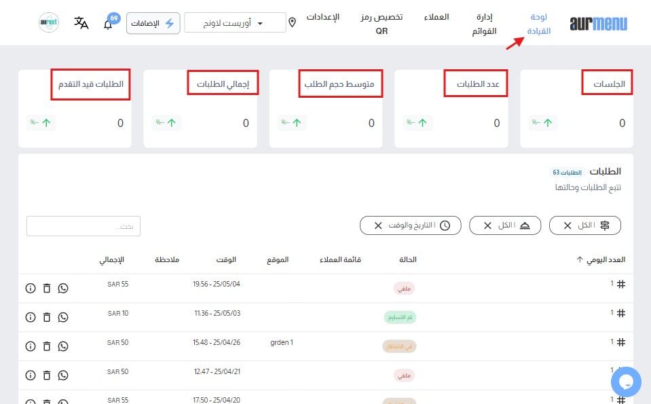
Task: Sort by العدد اليومي column header
Action: click(600, 259)
